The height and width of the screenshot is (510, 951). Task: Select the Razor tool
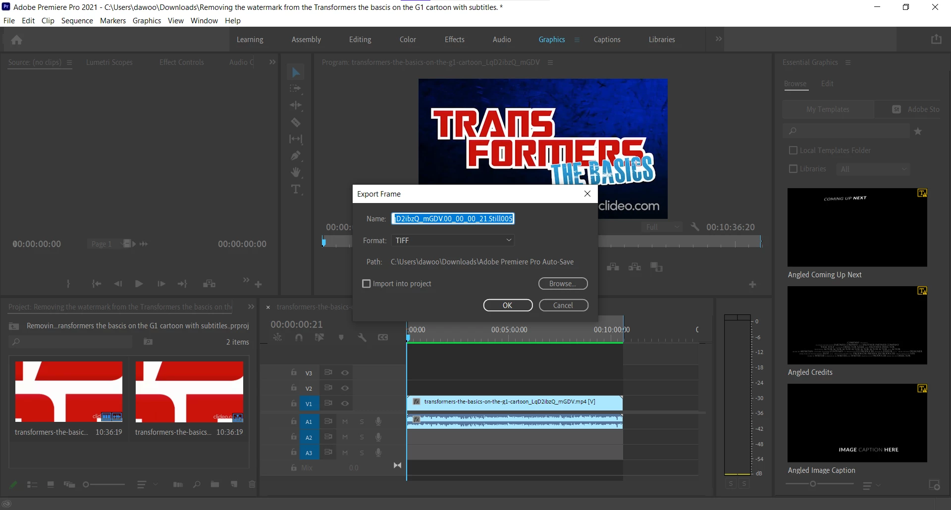pyautogui.click(x=296, y=122)
